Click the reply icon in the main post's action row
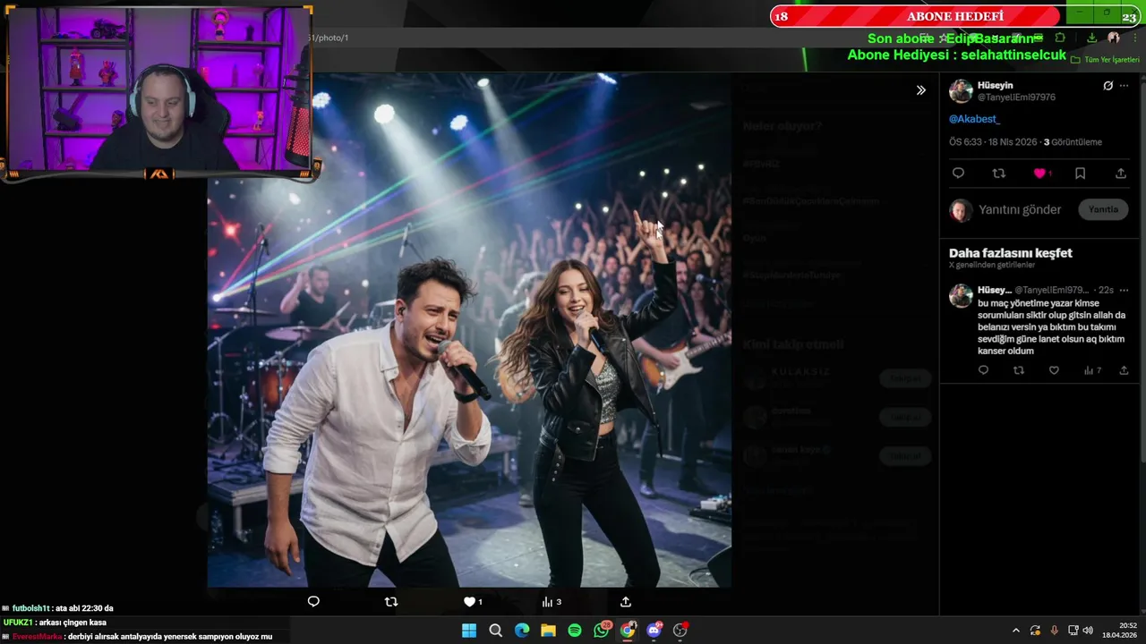 [958, 174]
